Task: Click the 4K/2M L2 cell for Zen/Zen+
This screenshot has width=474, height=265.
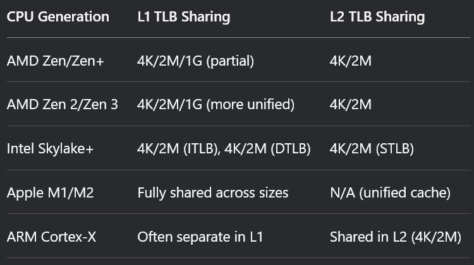Action: pyautogui.click(x=350, y=61)
